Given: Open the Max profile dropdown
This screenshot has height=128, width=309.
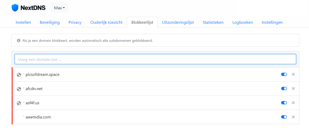Looking at the screenshot, I should click(59, 8).
